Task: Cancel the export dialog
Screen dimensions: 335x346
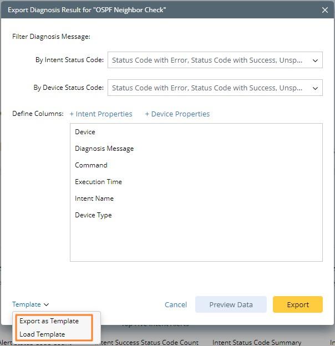Action: pyautogui.click(x=176, y=304)
